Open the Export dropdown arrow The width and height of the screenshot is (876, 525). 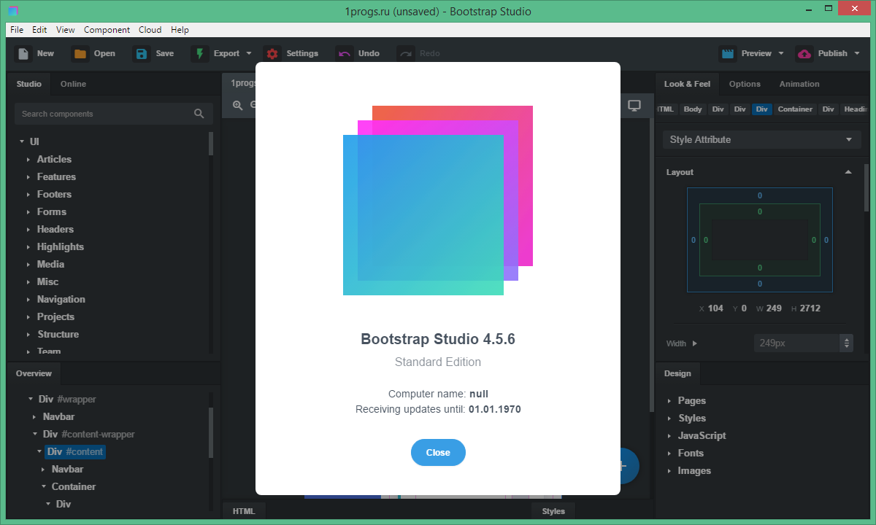248,52
